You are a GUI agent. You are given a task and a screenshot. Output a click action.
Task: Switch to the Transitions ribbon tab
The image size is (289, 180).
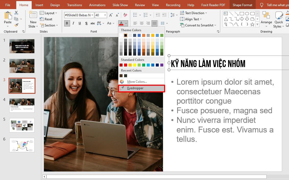[x=74, y=5]
